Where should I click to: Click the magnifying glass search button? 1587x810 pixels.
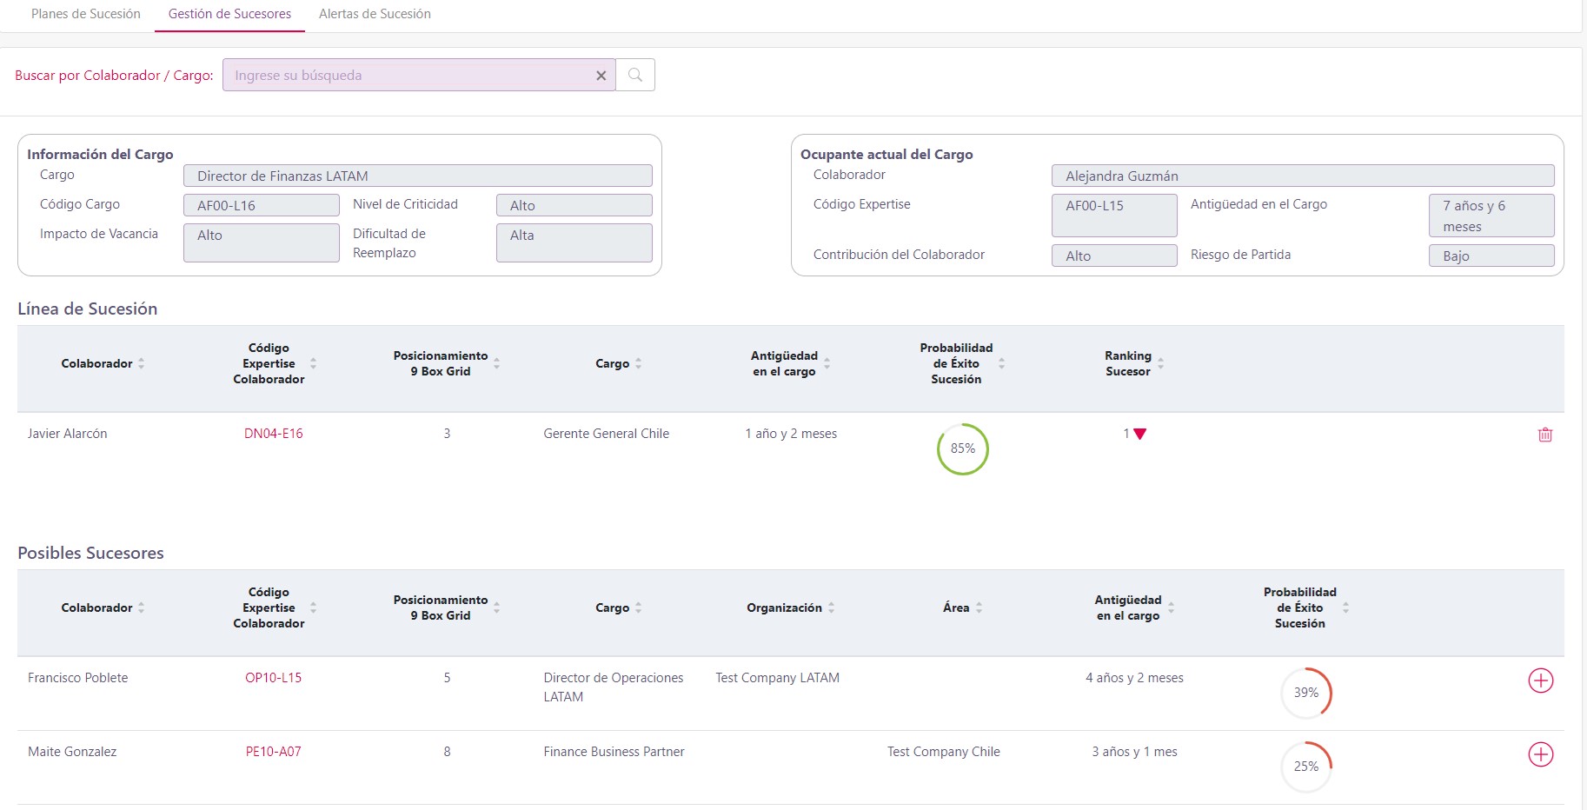click(x=635, y=75)
